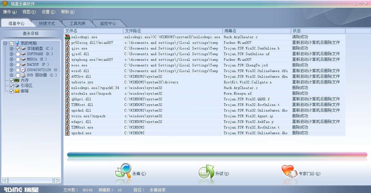Click the tree scrollbar left arrow
Viewport: 371px width, 193px height.
click(x=5, y=180)
